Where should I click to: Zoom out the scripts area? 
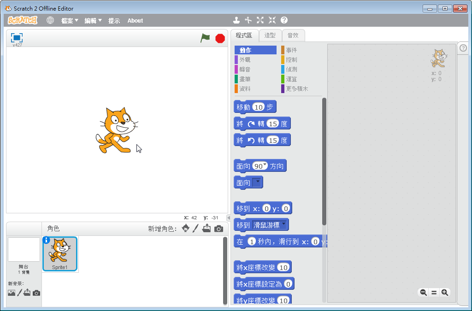click(x=423, y=293)
